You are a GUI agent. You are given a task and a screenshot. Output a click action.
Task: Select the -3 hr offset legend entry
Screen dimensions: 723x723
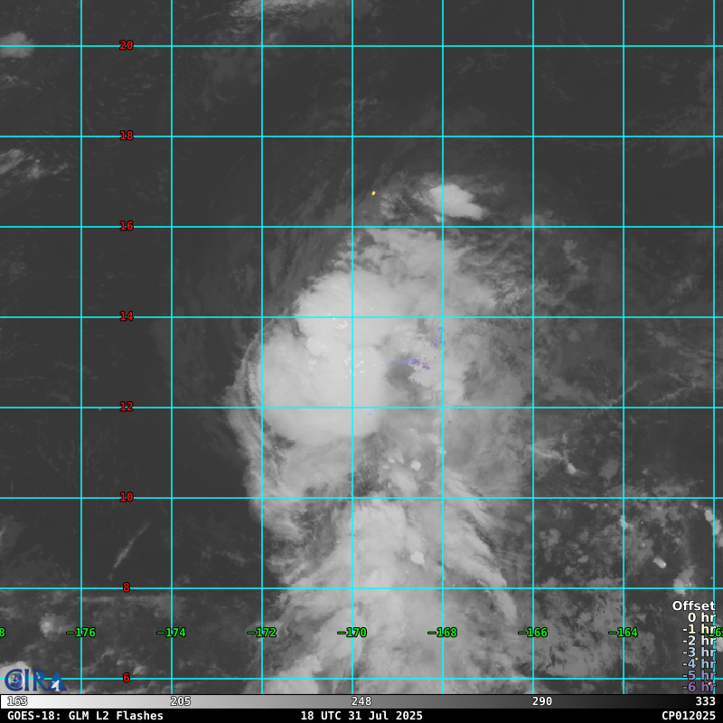(698, 653)
